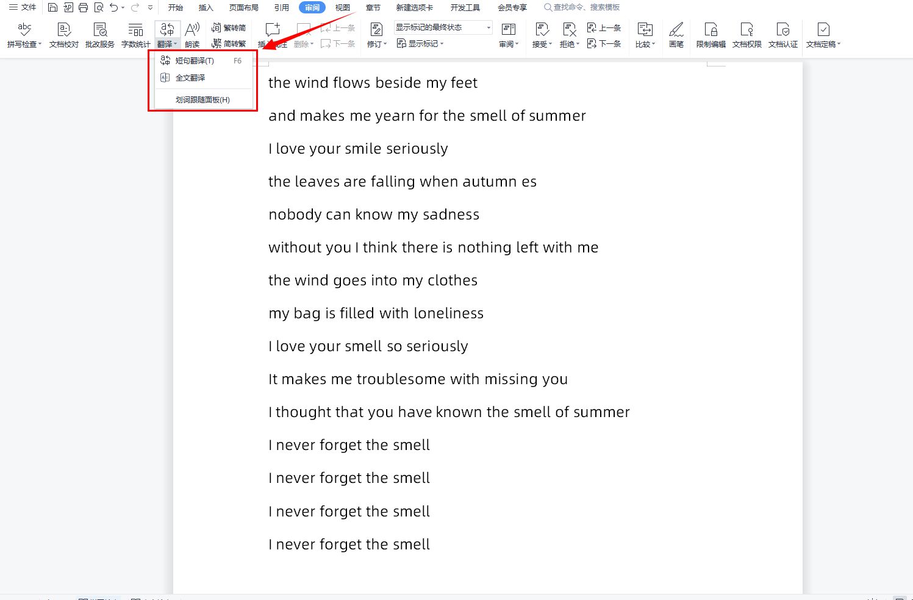Viewport: 913px width, 600px height.
Task: Click the 比较 compare documents icon
Action: tap(645, 29)
